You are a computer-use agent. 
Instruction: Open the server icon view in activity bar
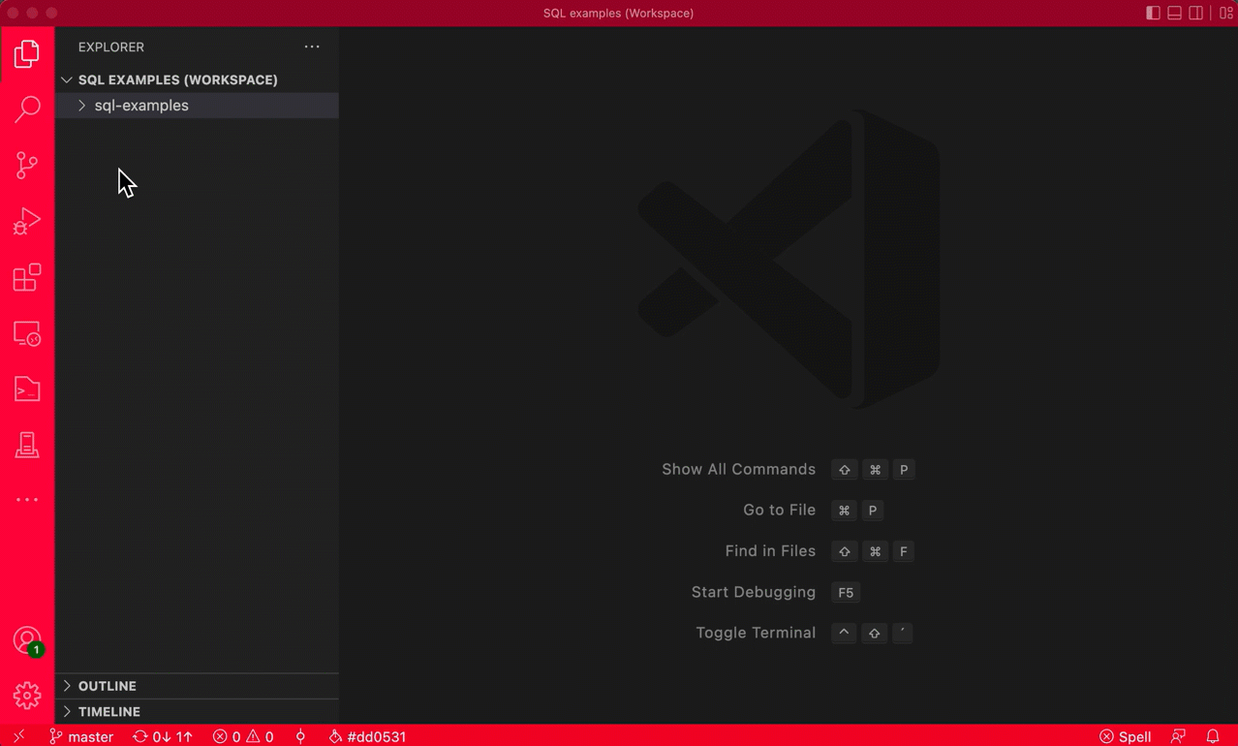tap(27, 445)
